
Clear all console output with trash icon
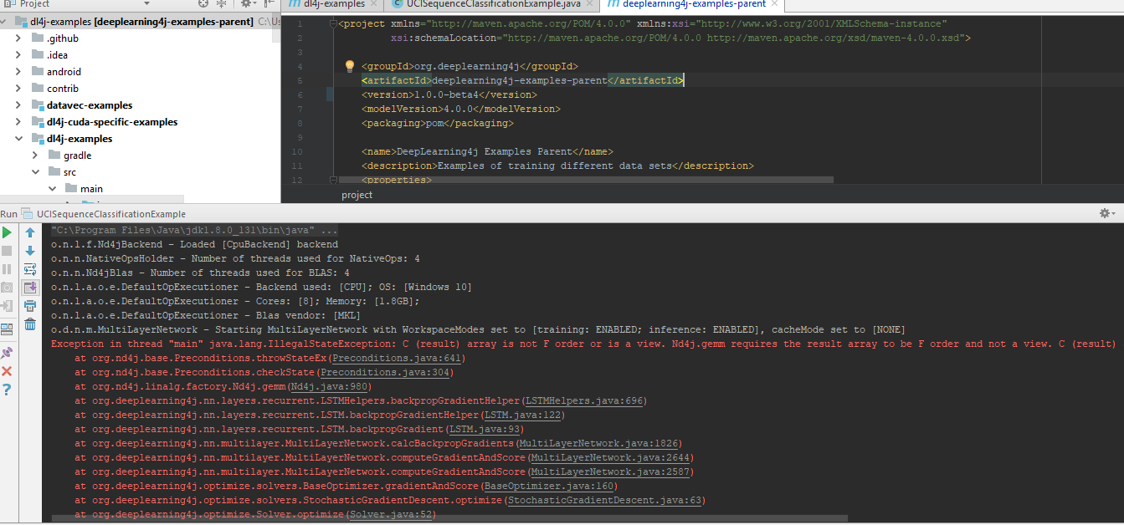[30, 324]
